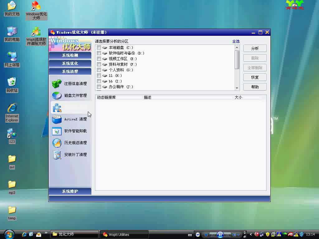Expand the 系统维护 sidebar section
Image resolution: width=319 pixels, height=239 pixels.
[x=70, y=191]
